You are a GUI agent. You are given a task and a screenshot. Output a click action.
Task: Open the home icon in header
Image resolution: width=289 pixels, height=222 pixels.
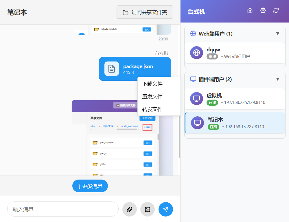[x=250, y=10]
